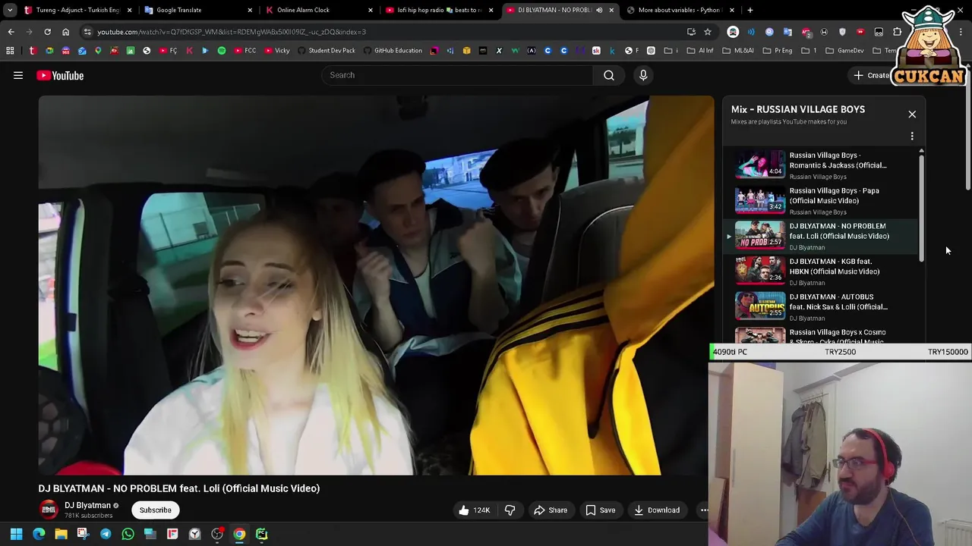Focus the YouTube Search field

457,75
